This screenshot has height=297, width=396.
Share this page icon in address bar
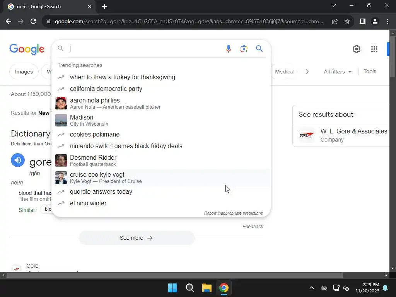(335, 22)
